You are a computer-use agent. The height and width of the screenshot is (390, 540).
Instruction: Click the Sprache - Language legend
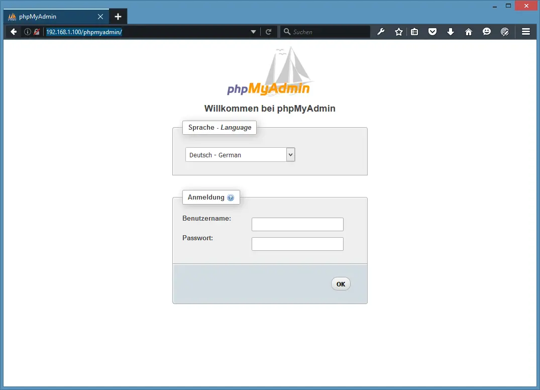tap(220, 128)
